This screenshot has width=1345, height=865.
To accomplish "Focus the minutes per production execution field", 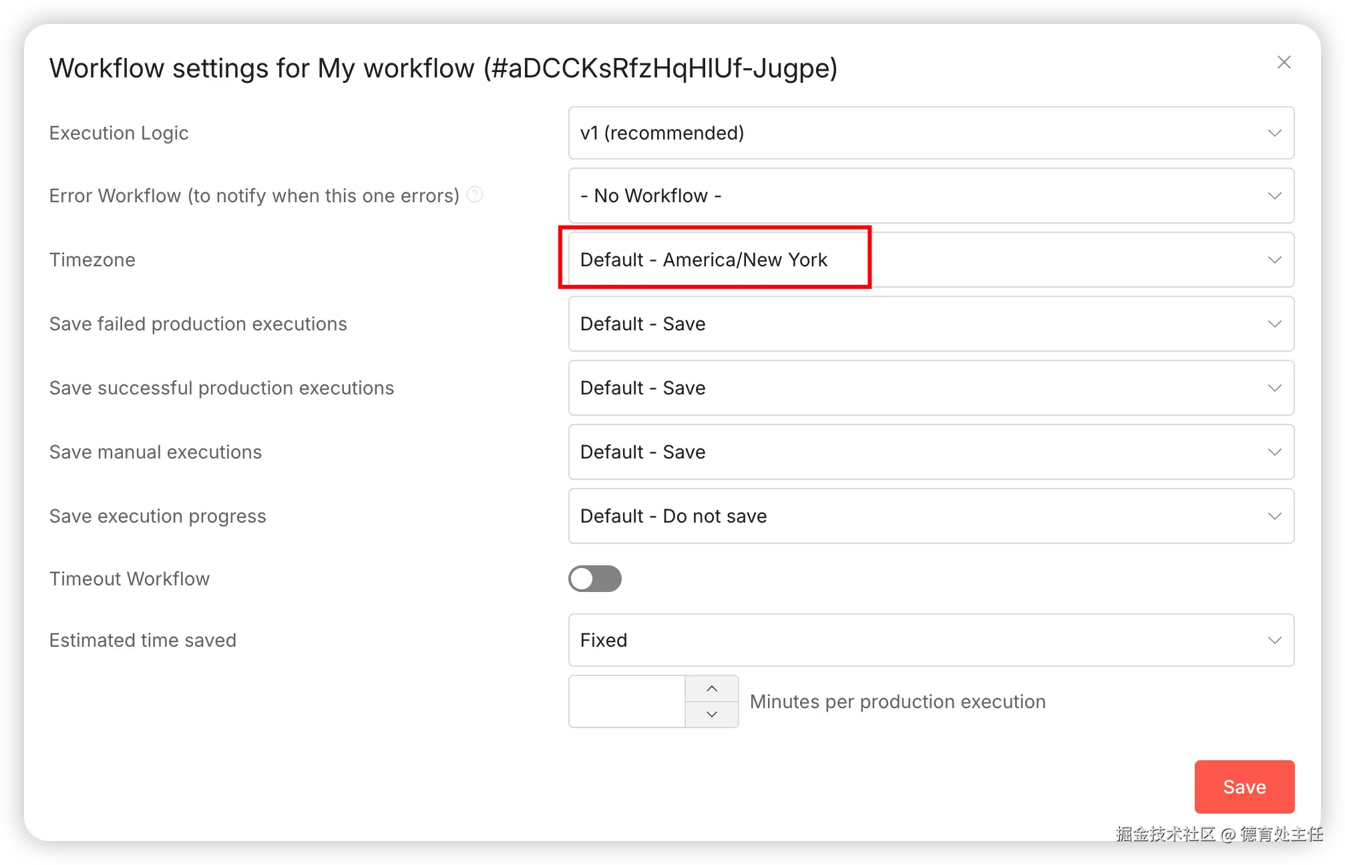I will click(626, 701).
